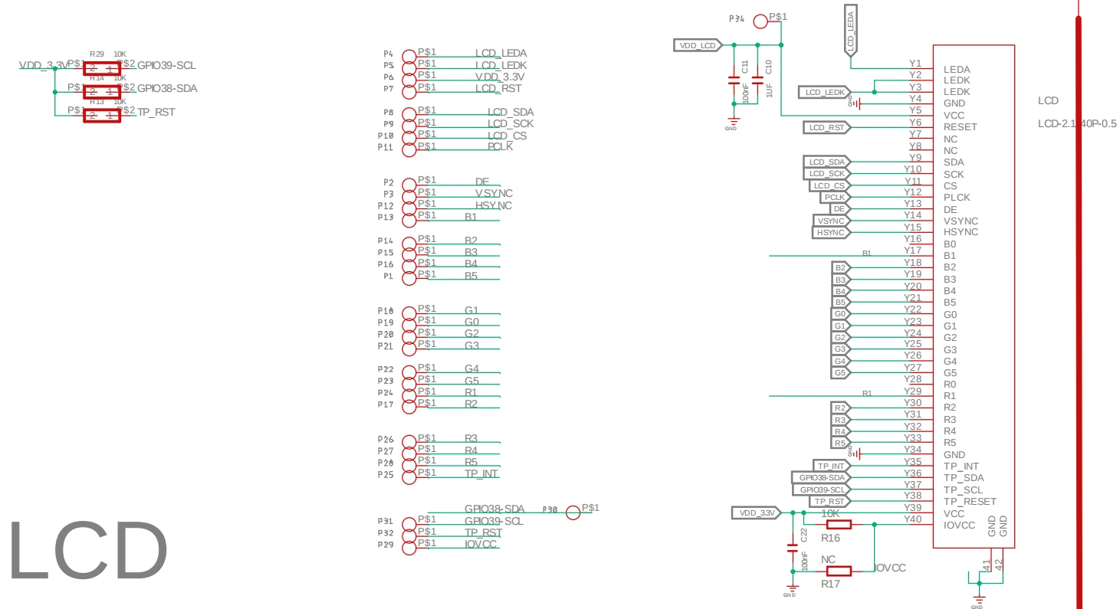Click pin number Y40
Image resolution: width=1120 pixels, height=609 pixels.
coord(912,519)
